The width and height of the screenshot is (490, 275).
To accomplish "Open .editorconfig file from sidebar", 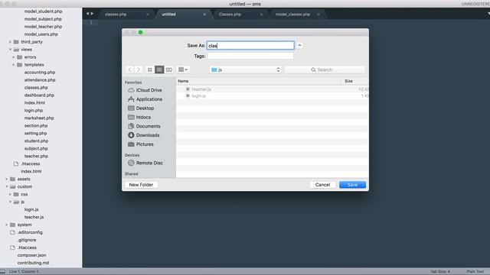I will pyautogui.click(x=30, y=232).
